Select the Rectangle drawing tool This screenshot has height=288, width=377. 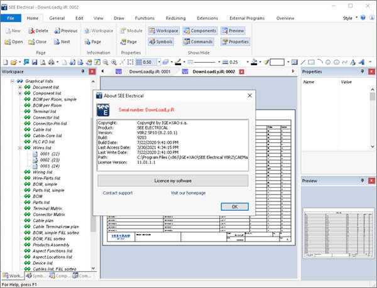point(312,62)
